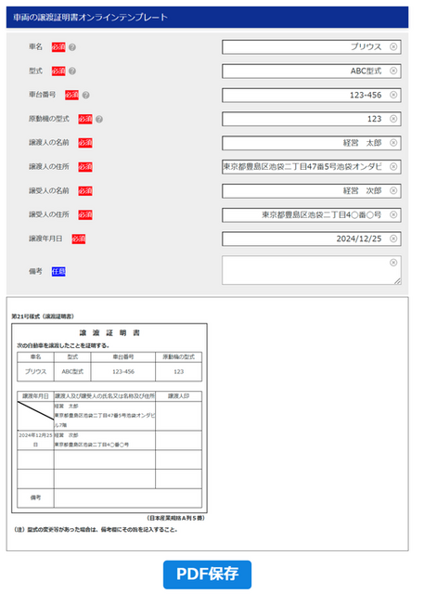Clear the 車名 field with its X icon

point(393,46)
